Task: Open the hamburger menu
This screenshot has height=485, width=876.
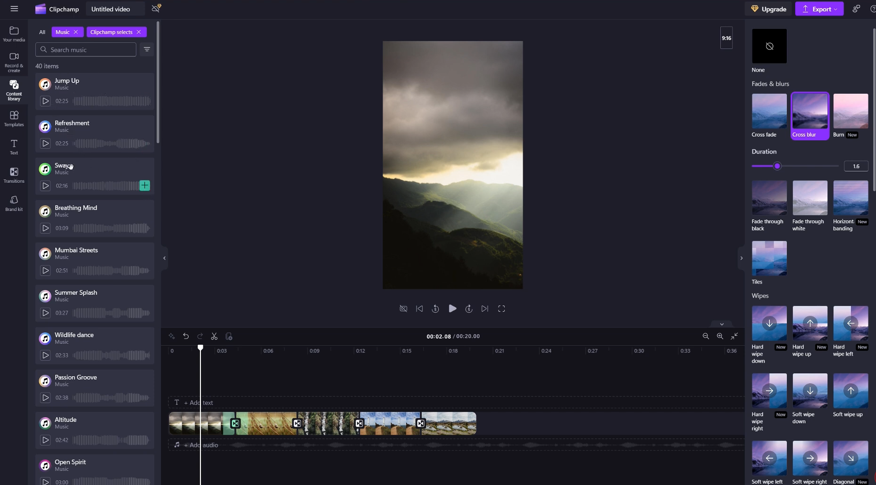Action: [15, 8]
